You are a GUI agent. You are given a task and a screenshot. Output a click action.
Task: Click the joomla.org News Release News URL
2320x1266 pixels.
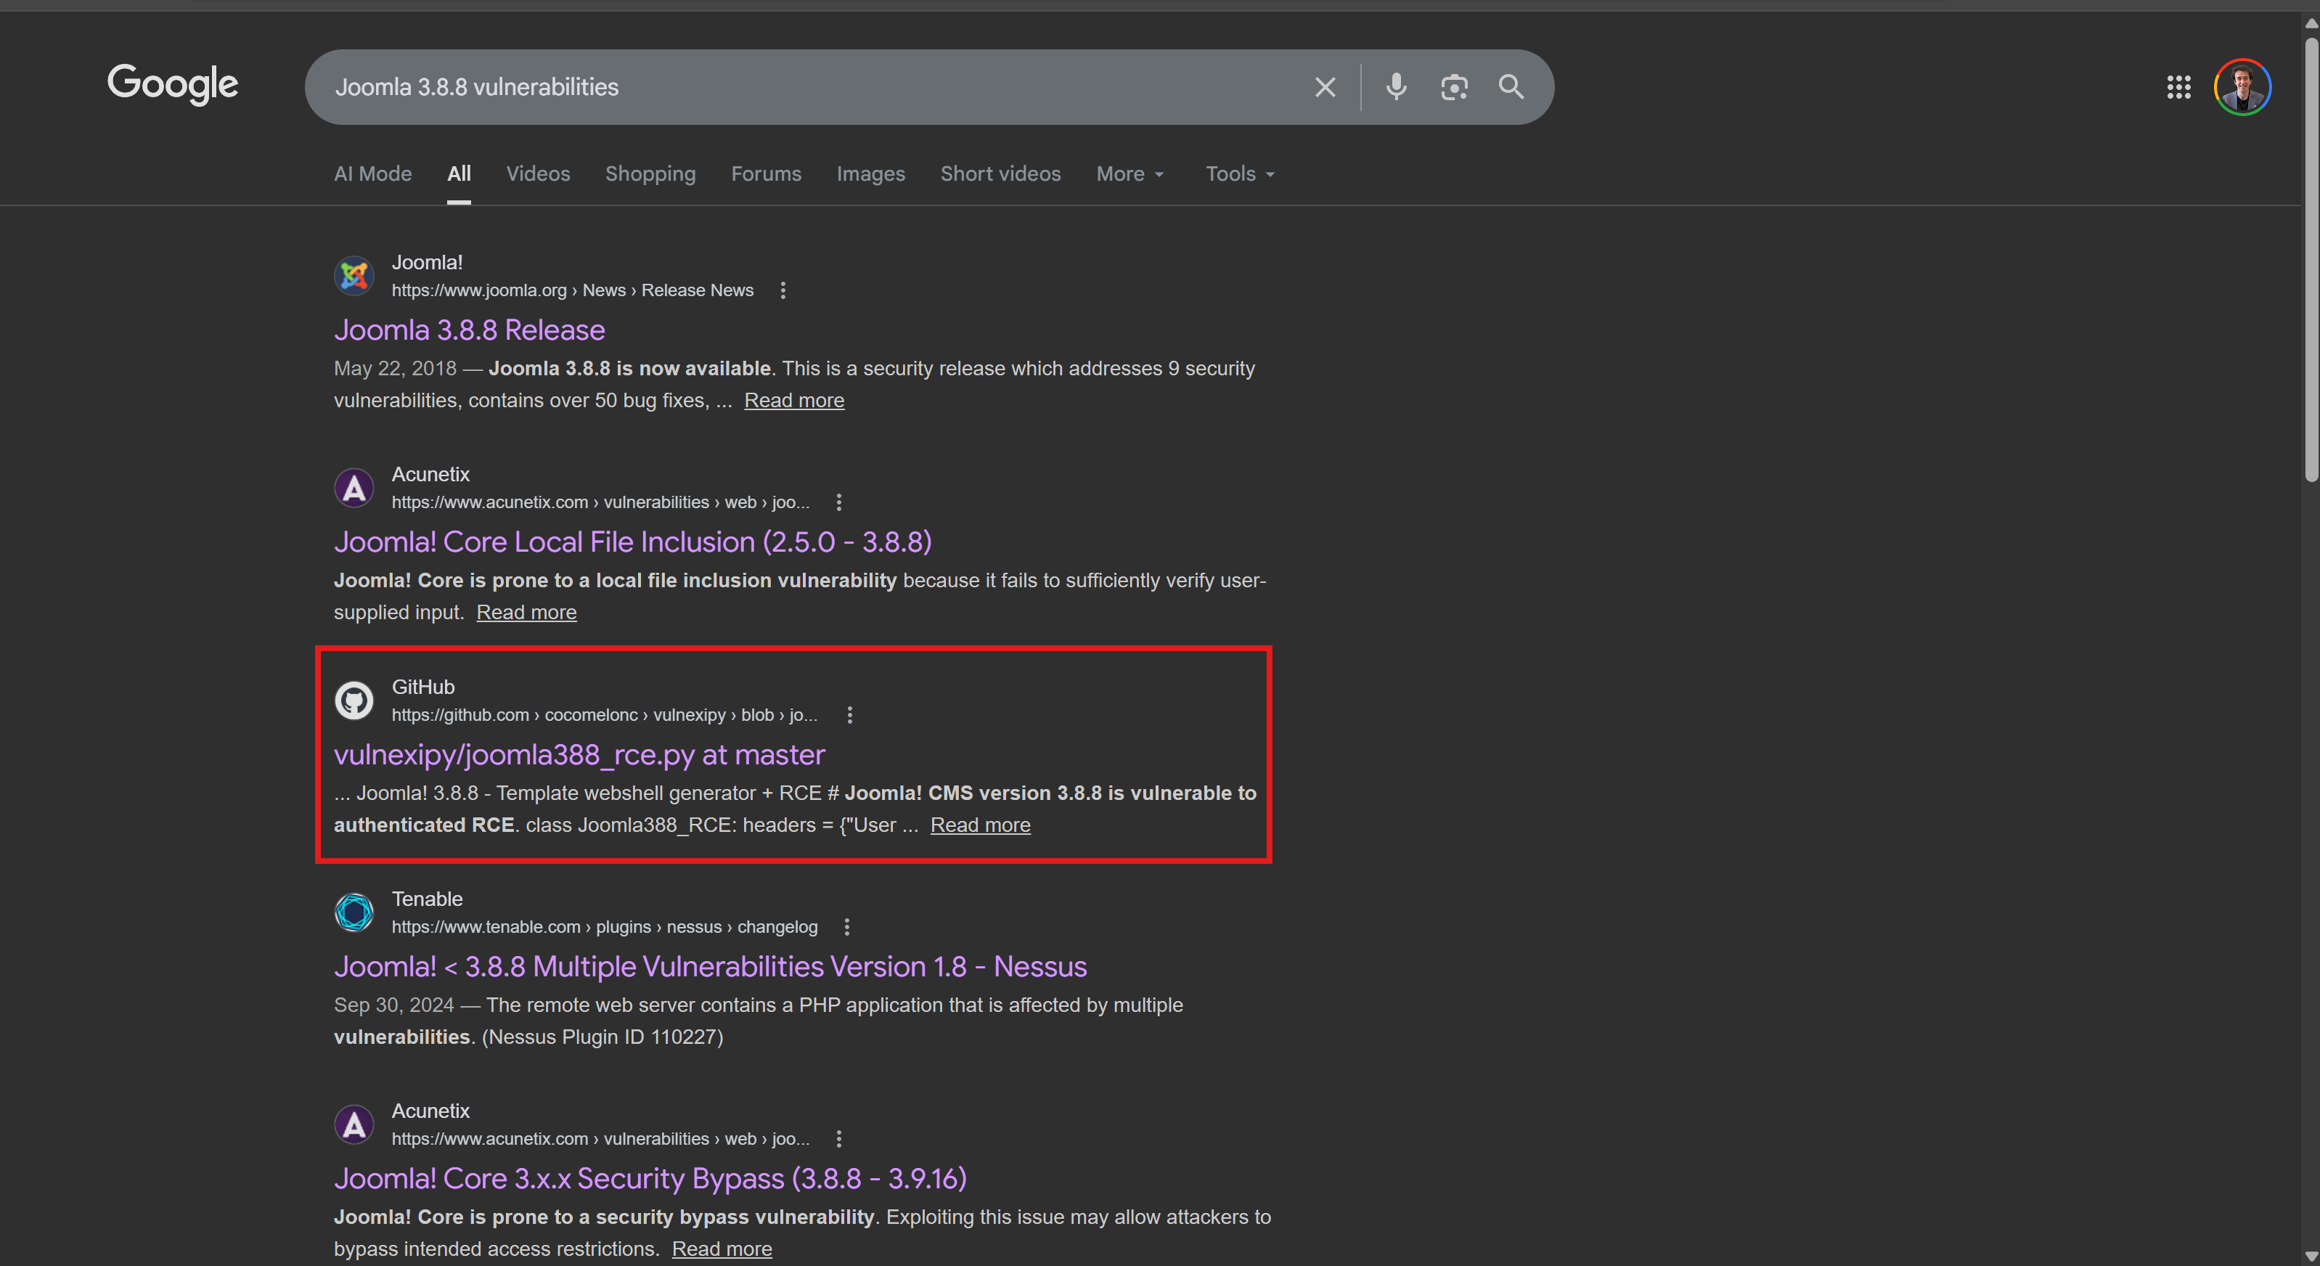point(573,291)
